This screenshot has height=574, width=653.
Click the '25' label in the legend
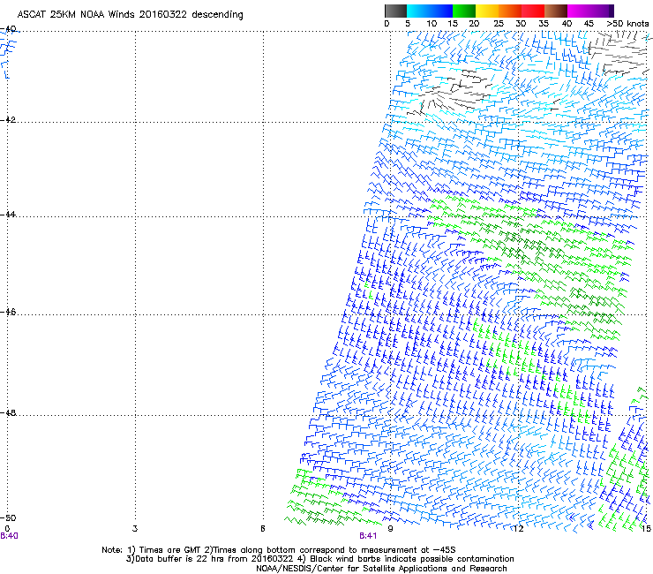pyautogui.click(x=499, y=24)
